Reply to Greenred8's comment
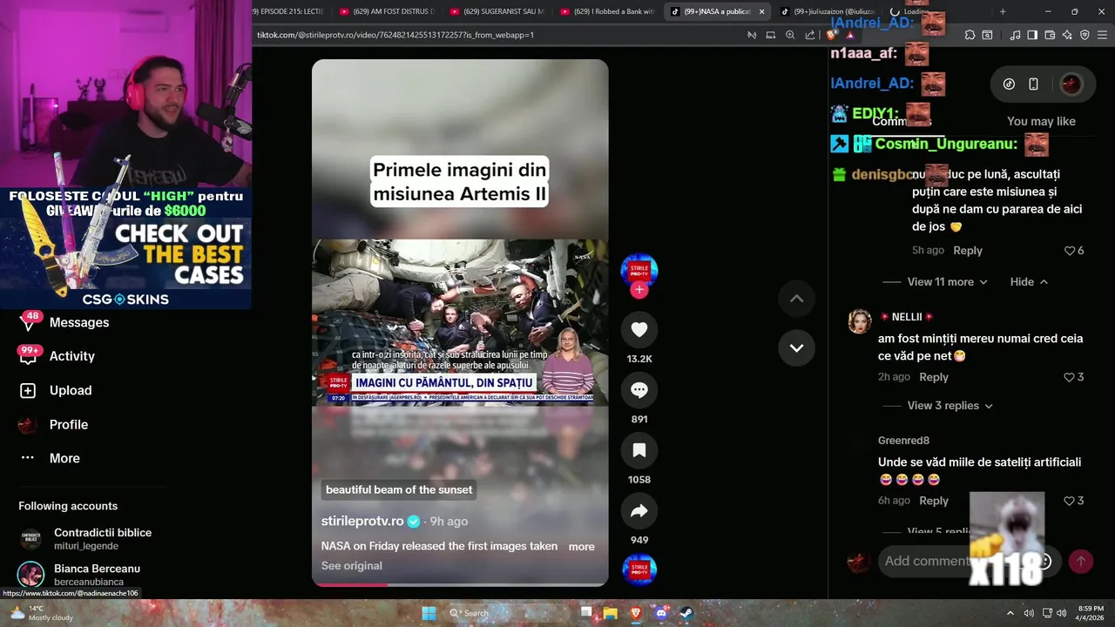The height and width of the screenshot is (627, 1115). (933, 501)
